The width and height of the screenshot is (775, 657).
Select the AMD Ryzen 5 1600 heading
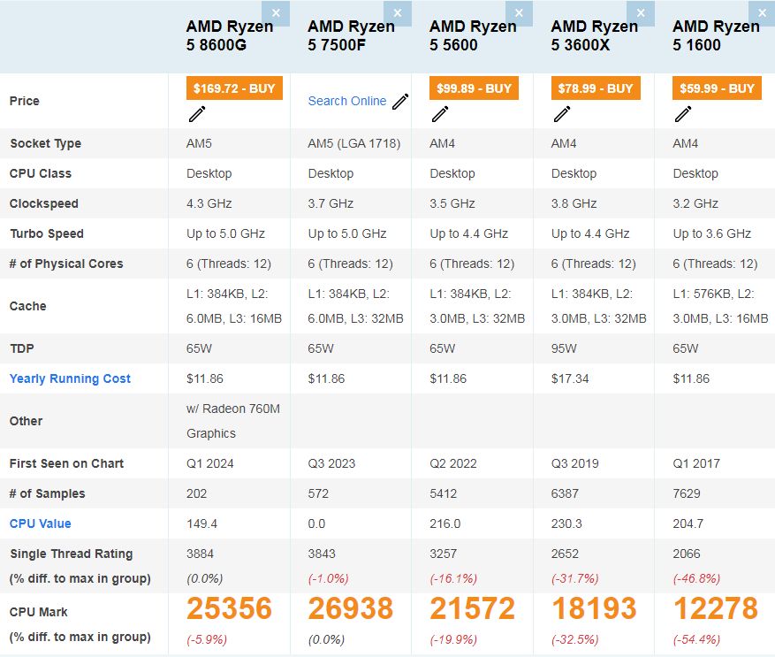[716, 35]
